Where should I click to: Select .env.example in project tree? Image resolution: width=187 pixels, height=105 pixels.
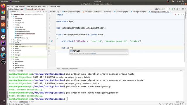click(19, 66)
